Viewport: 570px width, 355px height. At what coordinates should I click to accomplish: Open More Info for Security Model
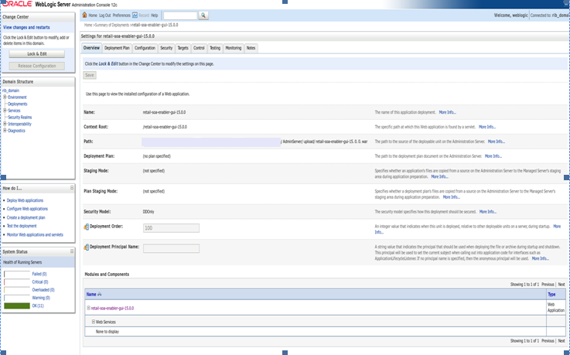coord(488,212)
